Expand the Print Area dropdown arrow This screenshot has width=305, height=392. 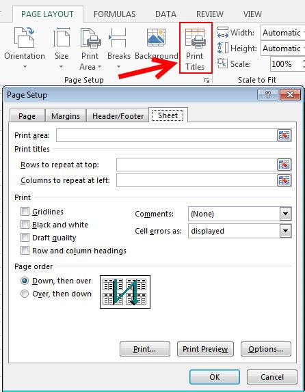tap(99, 67)
